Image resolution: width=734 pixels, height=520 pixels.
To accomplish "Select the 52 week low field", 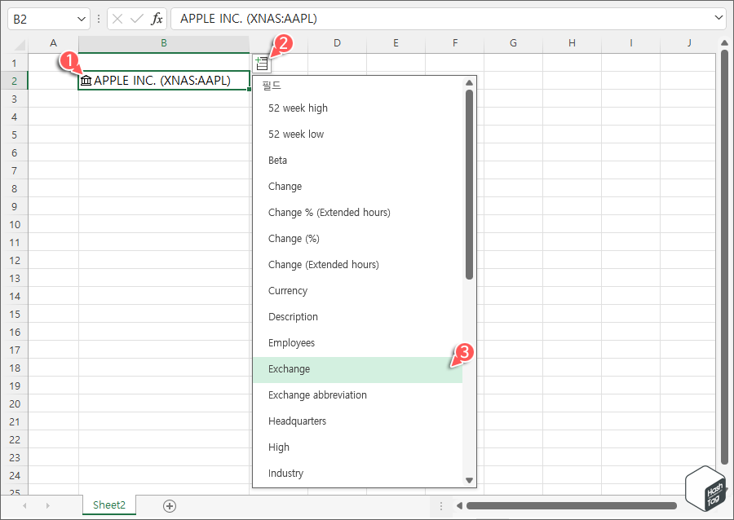I will [x=358, y=134].
